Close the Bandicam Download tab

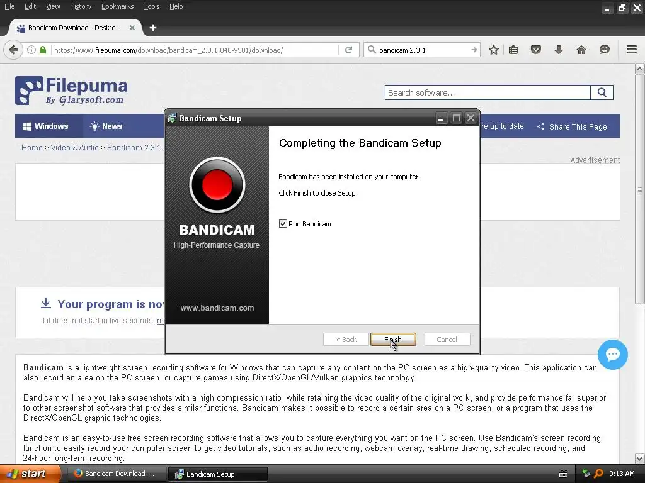tap(132, 28)
